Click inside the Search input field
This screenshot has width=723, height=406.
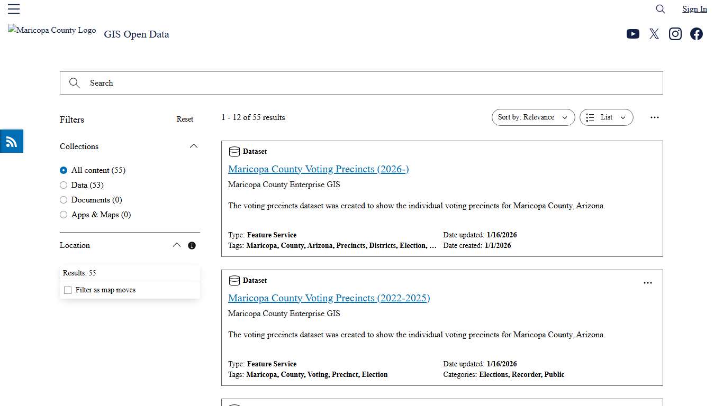tap(361, 83)
